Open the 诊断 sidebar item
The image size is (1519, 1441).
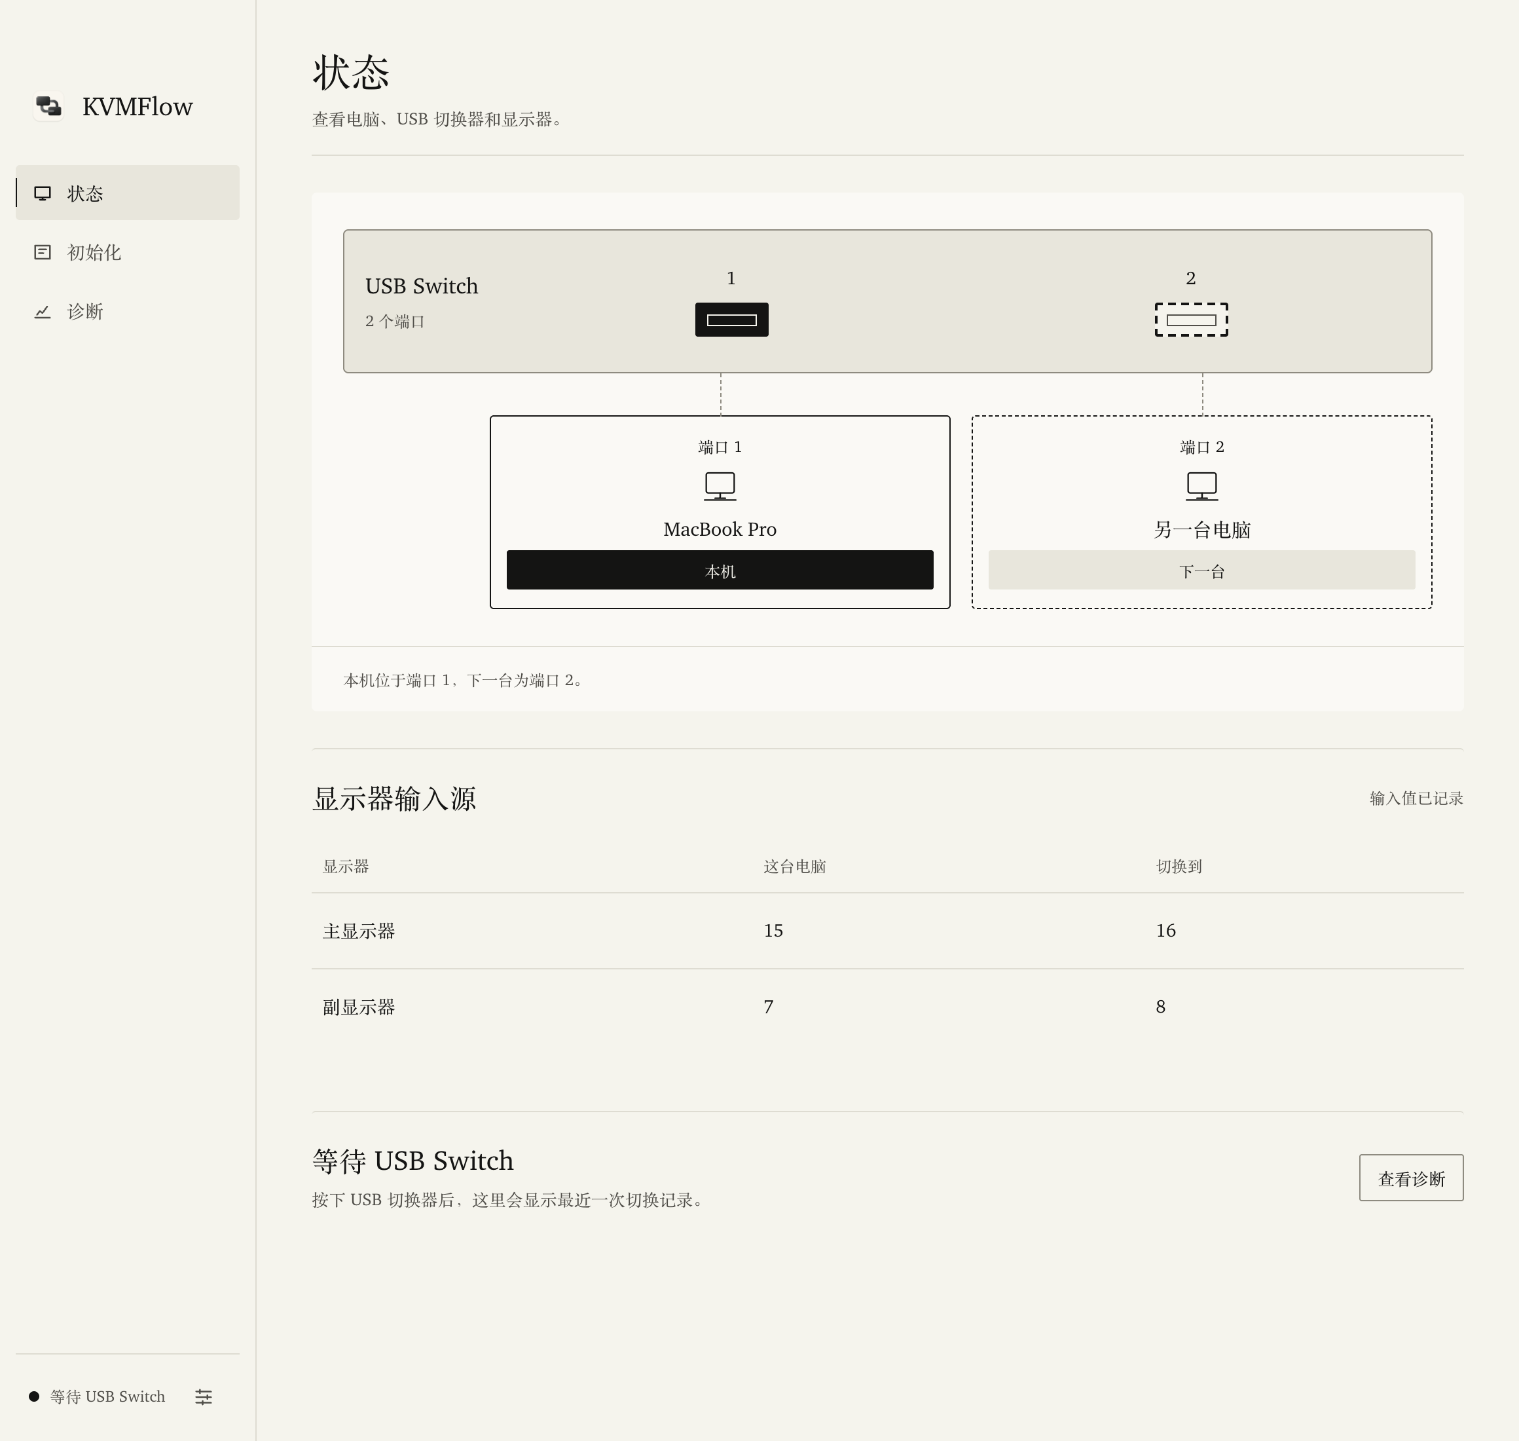pyautogui.click(x=128, y=311)
